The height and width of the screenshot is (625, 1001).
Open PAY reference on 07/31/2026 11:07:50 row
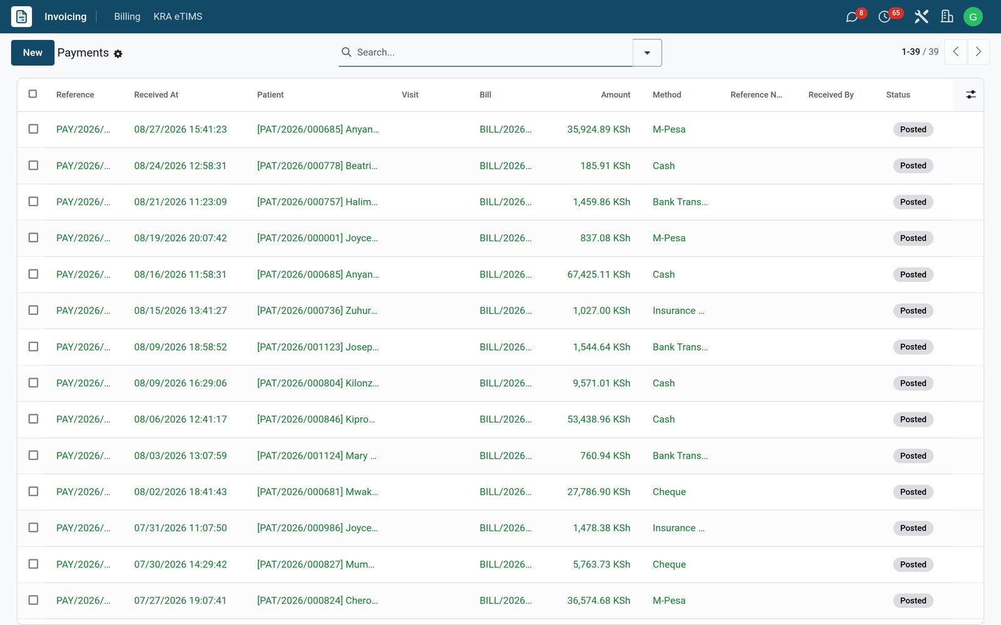[83, 528]
